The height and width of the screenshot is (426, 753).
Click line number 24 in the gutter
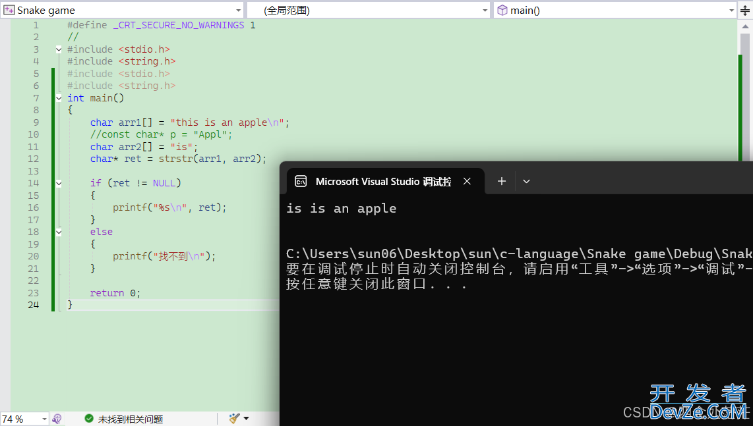click(33, 305)
